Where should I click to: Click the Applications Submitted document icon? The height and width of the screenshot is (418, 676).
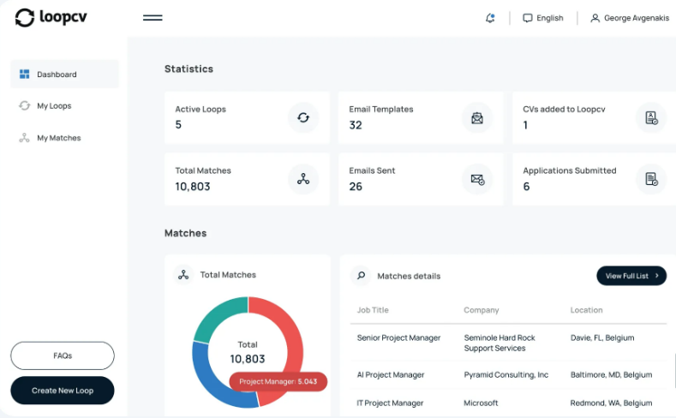tap(651, 179)
